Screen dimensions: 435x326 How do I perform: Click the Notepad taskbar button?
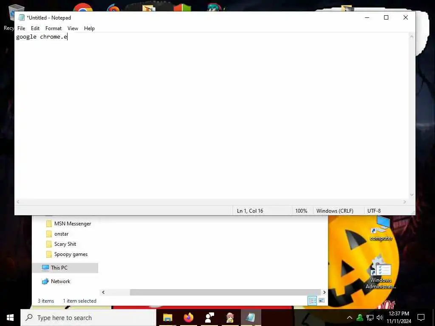(251, 318)
